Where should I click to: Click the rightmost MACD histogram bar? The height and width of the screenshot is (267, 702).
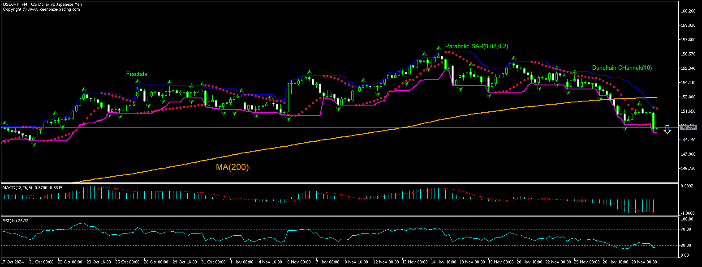[x=657, y=206]
